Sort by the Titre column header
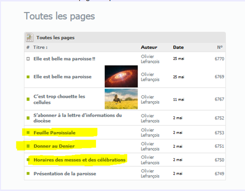245x191 pixels. tap(40, 47)
